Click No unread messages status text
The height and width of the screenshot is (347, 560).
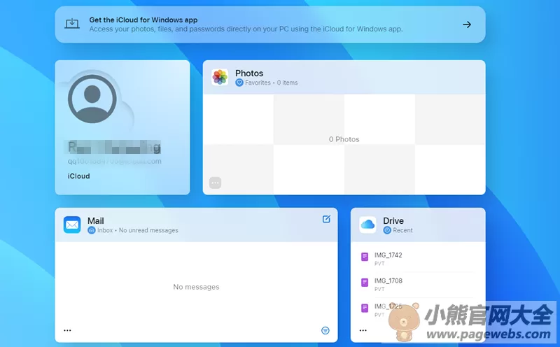click(148, 230)
